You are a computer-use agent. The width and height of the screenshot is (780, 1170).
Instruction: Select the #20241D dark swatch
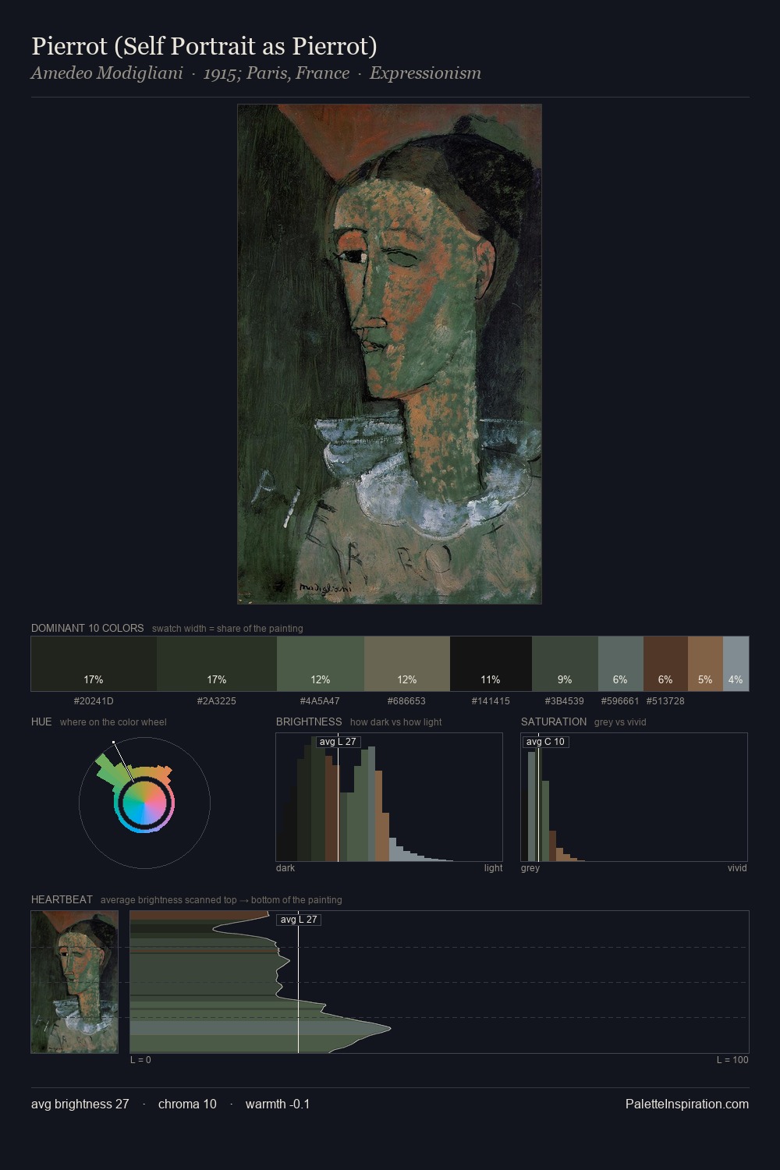pos(94,664)
